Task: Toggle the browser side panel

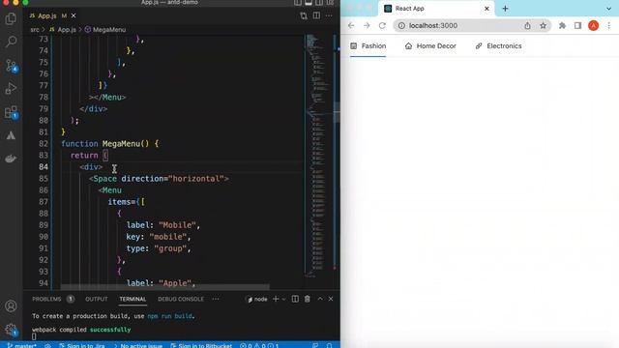Action: tap(577, 25)
